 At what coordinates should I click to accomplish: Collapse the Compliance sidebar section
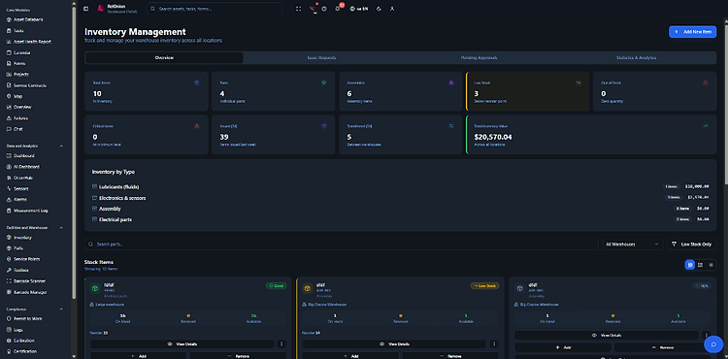pos(61,309)
